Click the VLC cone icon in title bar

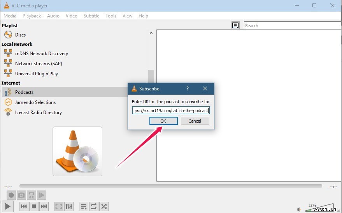coord(7,6)
